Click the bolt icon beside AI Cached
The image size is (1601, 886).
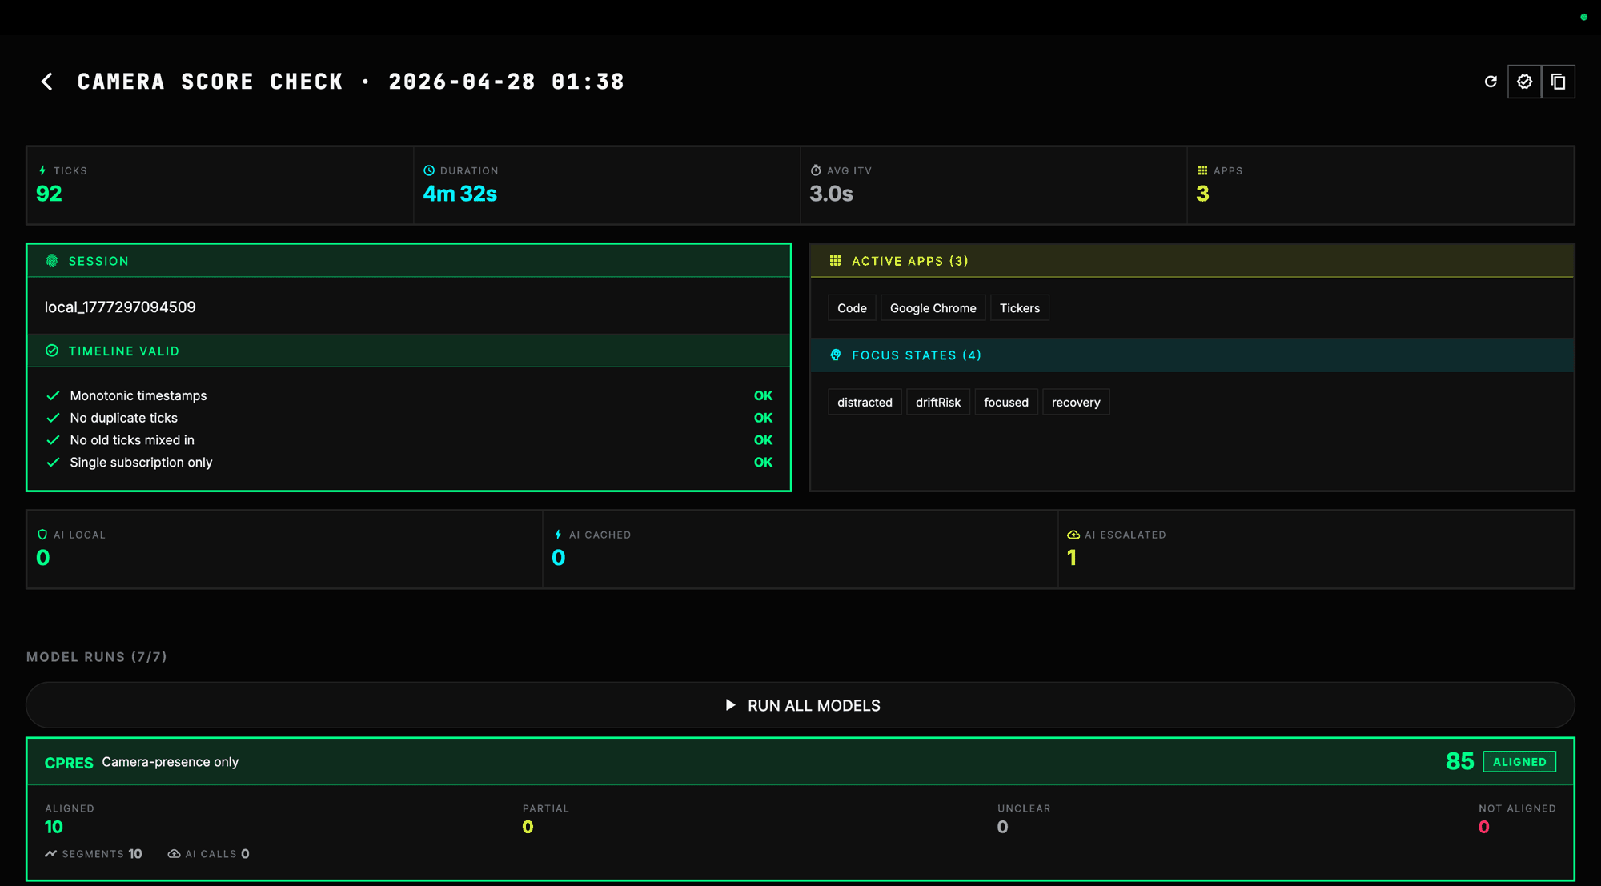point(558,535)
